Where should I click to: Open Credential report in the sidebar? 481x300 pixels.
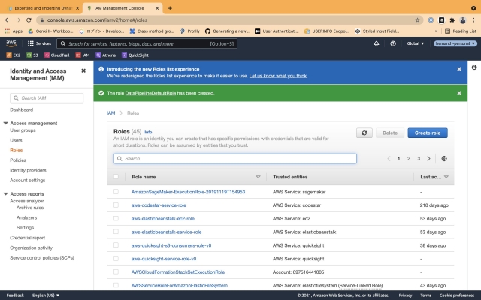pos(27,238)
